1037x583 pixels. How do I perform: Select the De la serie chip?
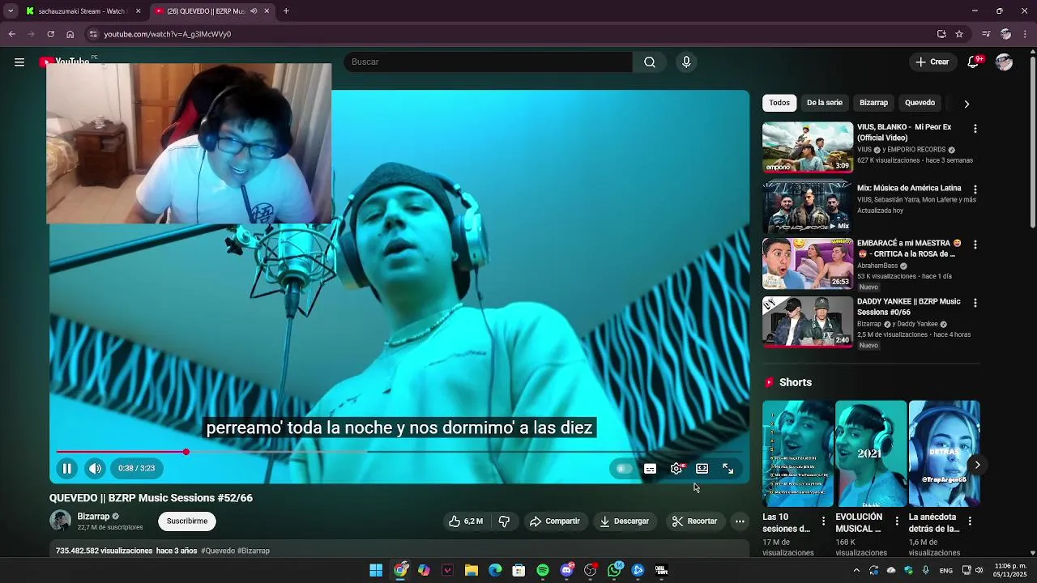click(824, 103)
